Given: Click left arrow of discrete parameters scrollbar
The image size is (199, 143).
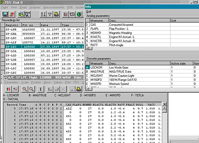Looking at the screenshot, I should tap(87, 89).
